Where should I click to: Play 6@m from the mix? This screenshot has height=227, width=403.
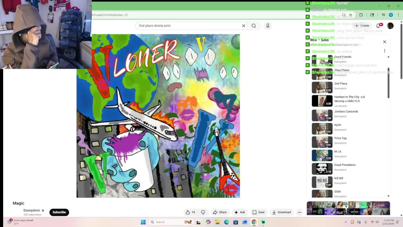(x=348, y=128)
